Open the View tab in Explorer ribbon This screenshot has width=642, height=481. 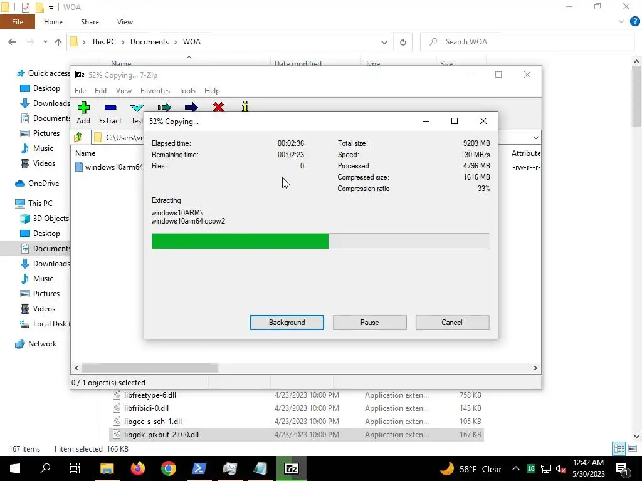125,22
